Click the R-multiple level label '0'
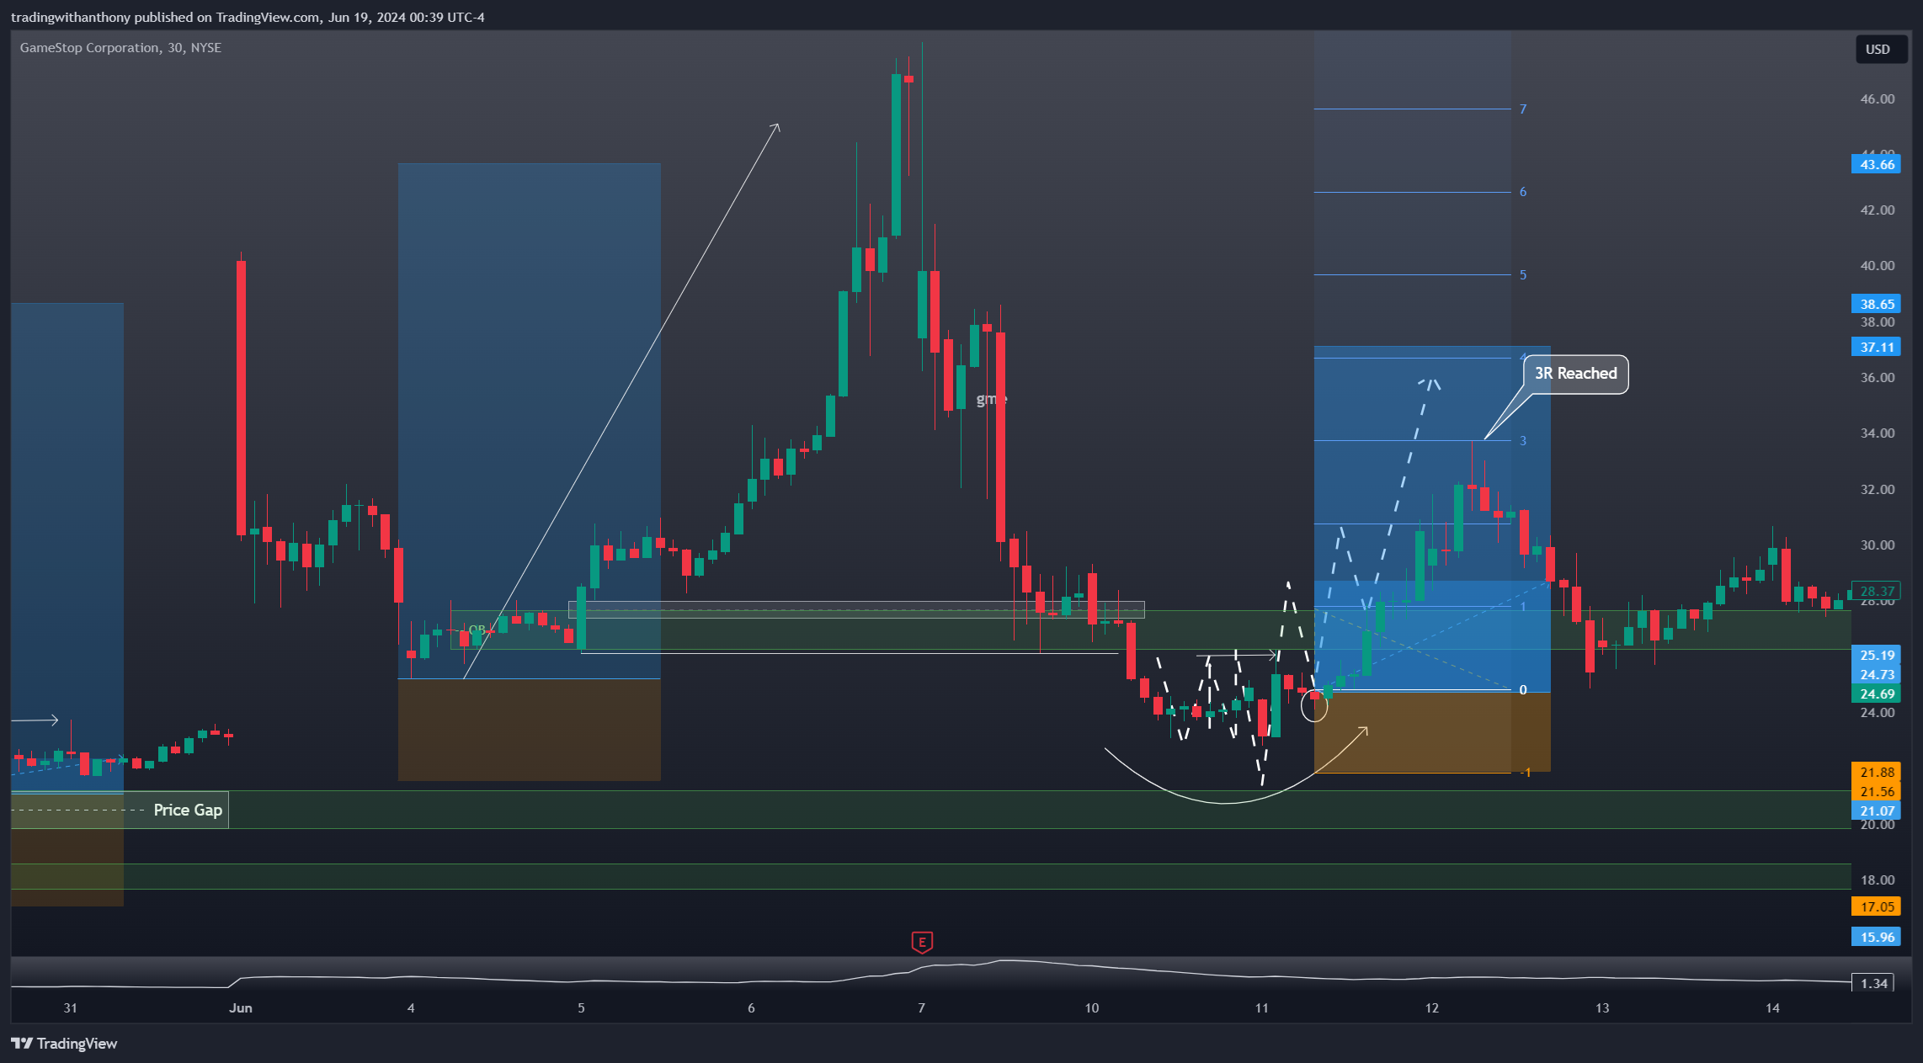 click(x=1523, y=689)
